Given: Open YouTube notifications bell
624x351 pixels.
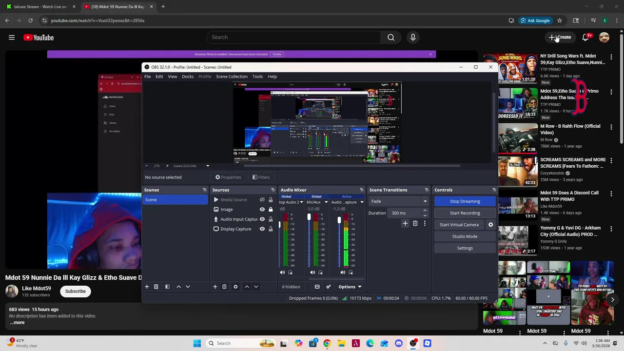Looking at the screenshot, I should (x=586, y=37).
